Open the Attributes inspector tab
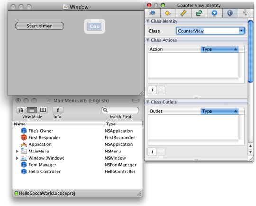 (153, 13)
